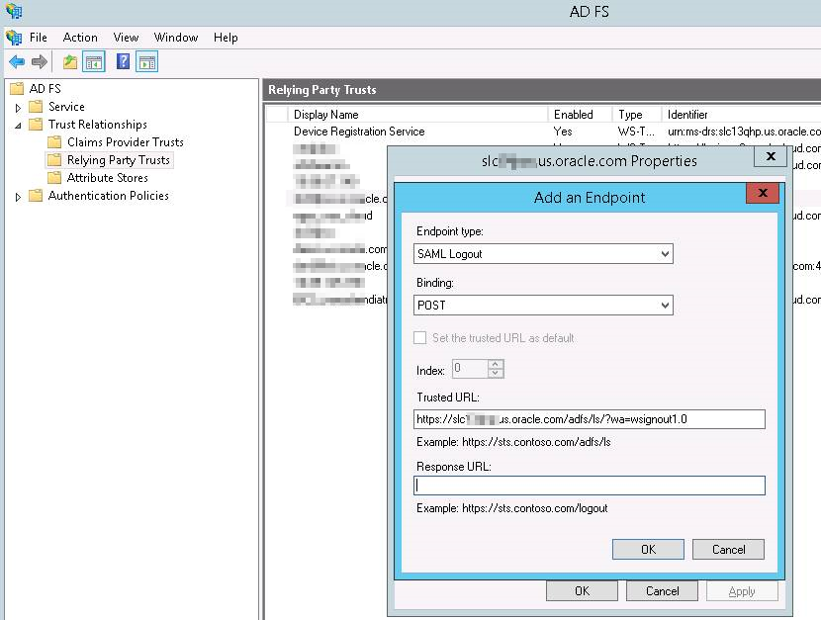Click the Relying Party Trusts folder icon
The height and width of the screenshot is (620, 821).
54,160
